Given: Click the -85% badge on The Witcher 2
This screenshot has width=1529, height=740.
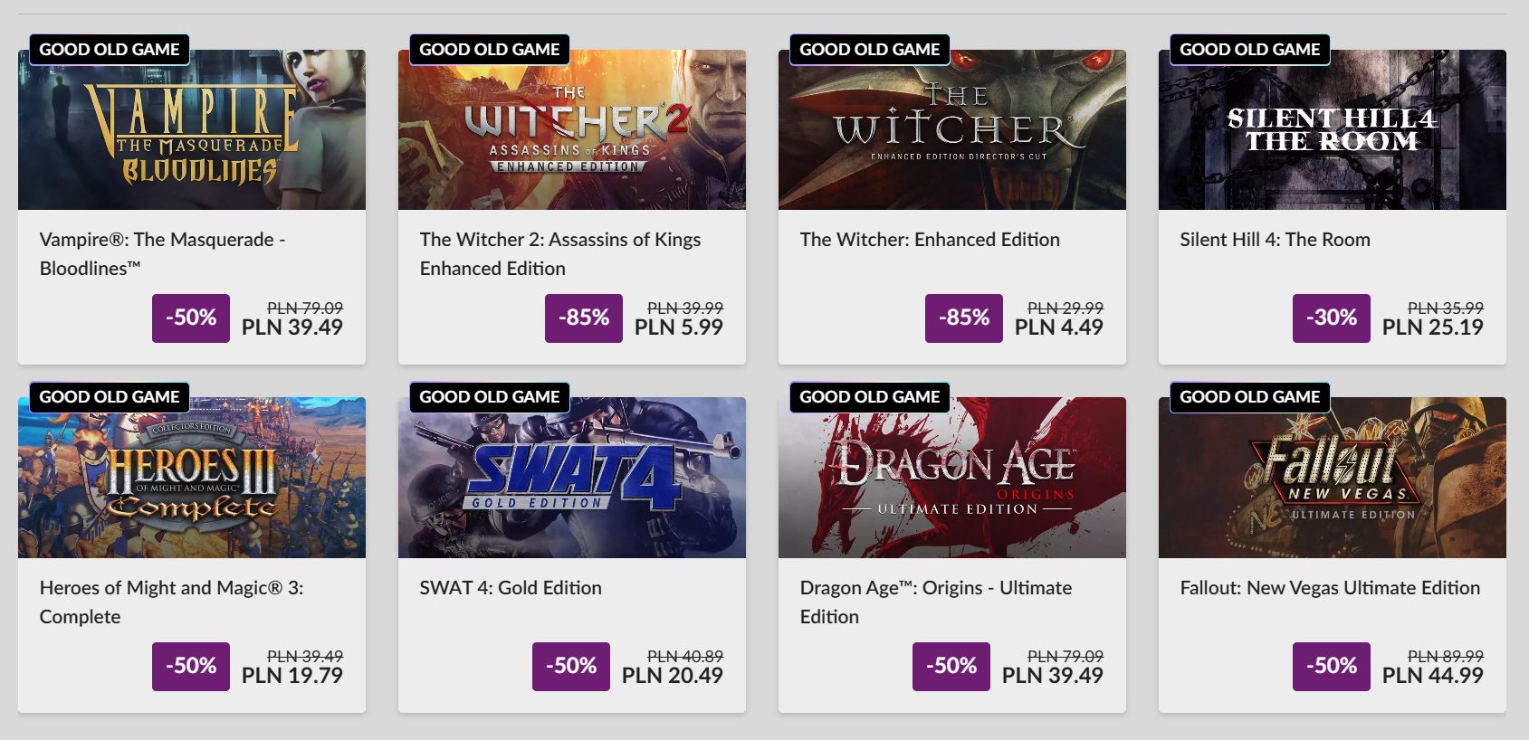Looking at the screenshot, I should pyautogui.click(x=584, y=318).
